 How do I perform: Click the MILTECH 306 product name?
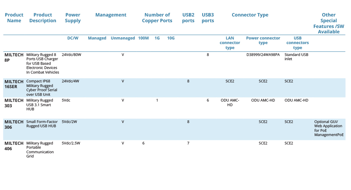14,124
